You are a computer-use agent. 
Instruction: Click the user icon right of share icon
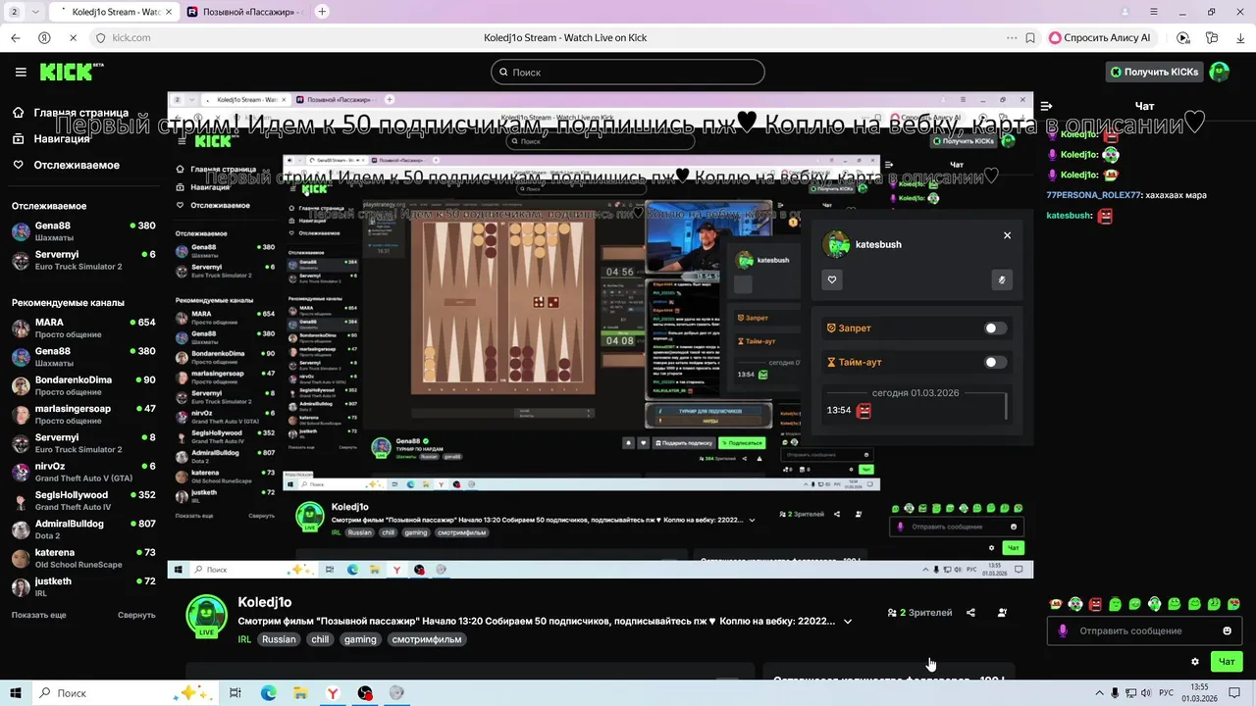point(1002,613)
